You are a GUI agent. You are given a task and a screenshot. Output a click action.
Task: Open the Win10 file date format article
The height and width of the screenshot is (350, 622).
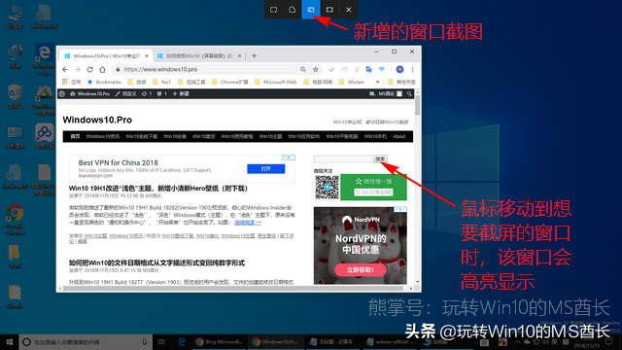pos(156,262)
